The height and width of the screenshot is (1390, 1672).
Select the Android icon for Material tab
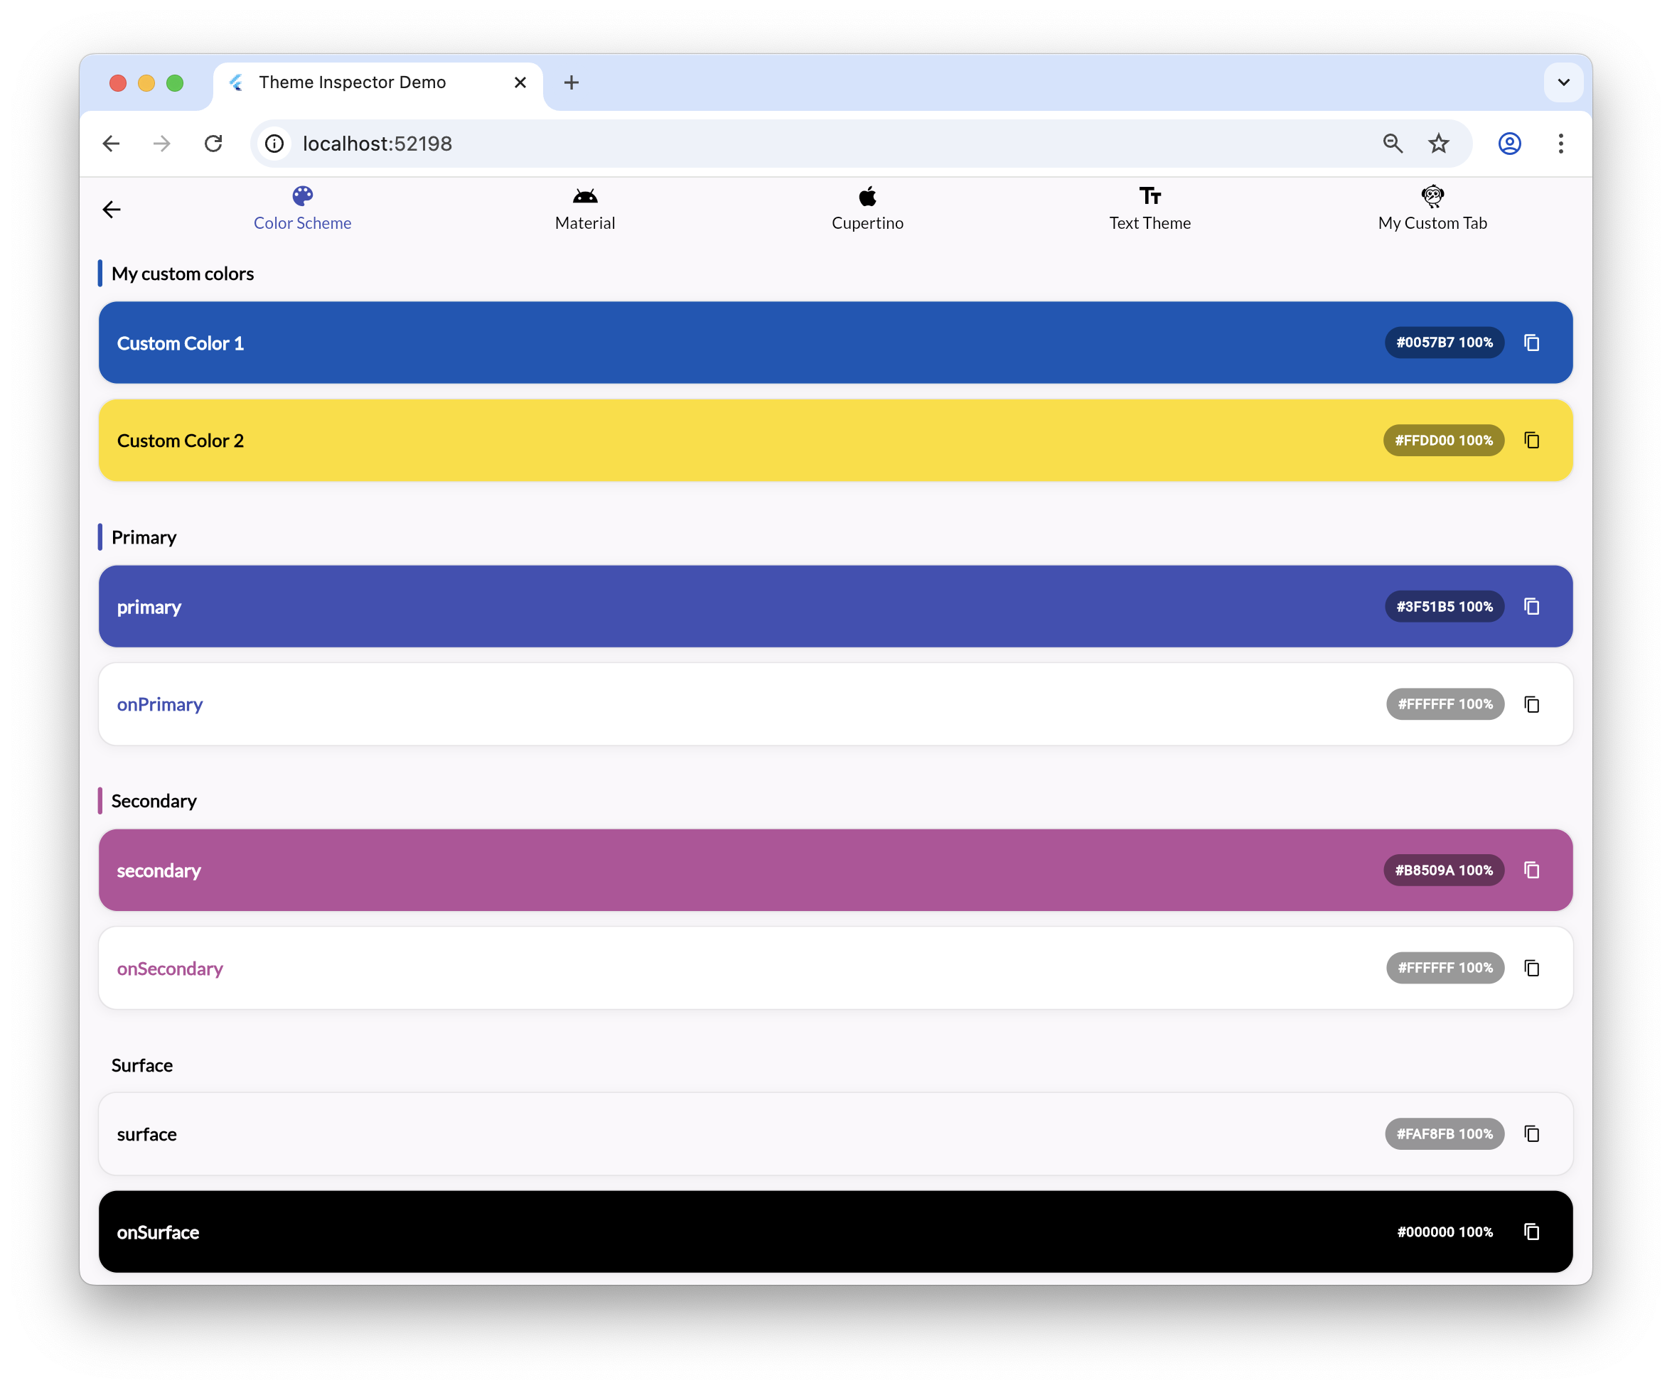pos(584,196)
